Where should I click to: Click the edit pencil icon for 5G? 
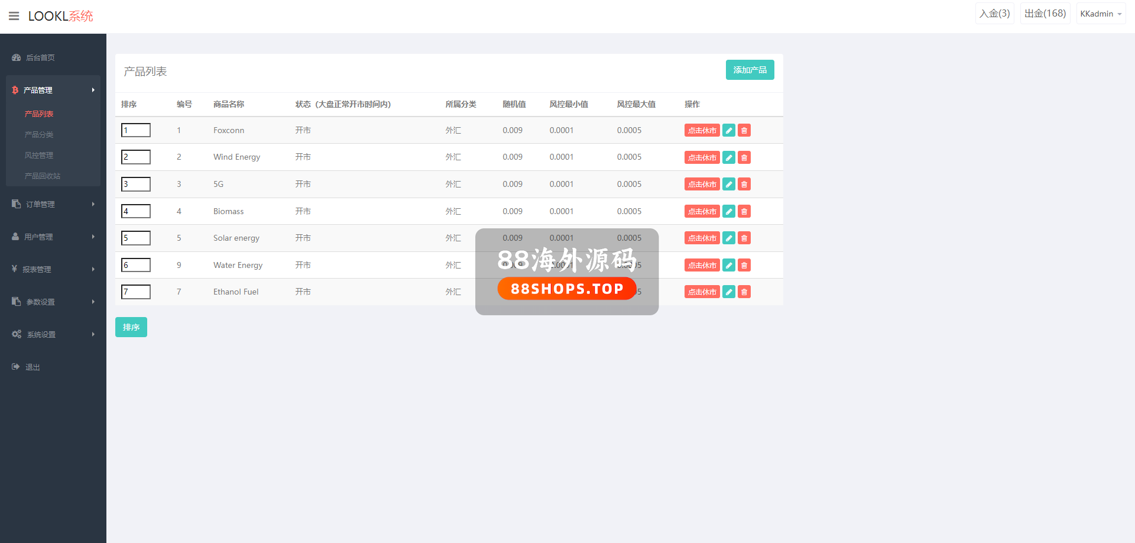[x=729, y=185]
